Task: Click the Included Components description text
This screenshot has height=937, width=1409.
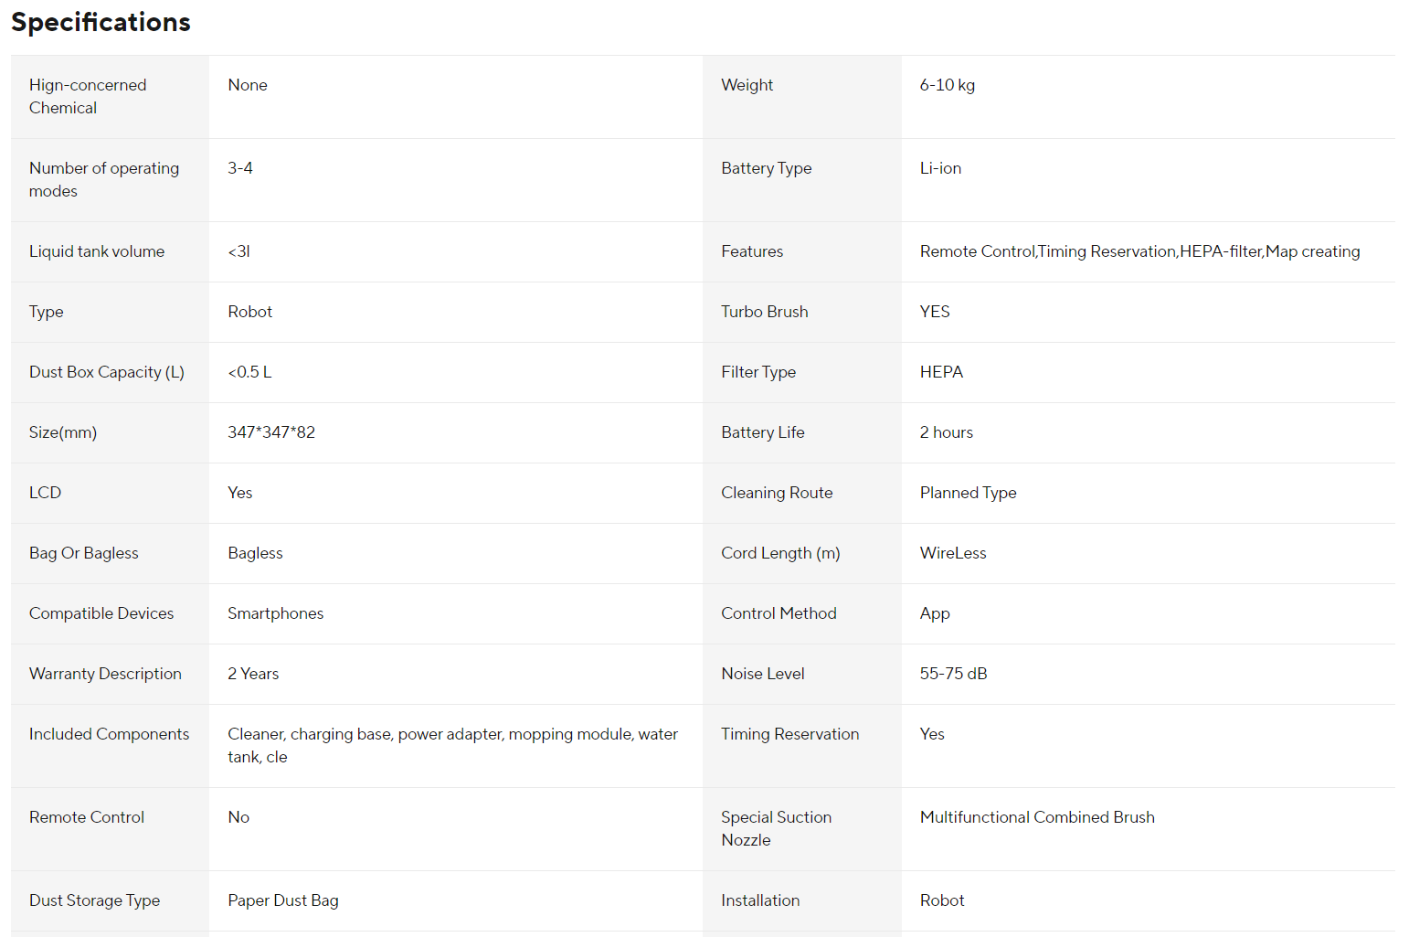Action: (x=453, y=745)
